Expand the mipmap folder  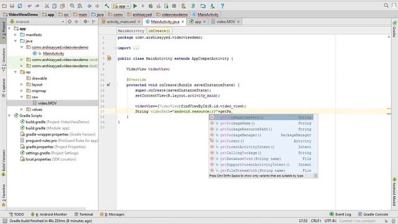(22, 91)
